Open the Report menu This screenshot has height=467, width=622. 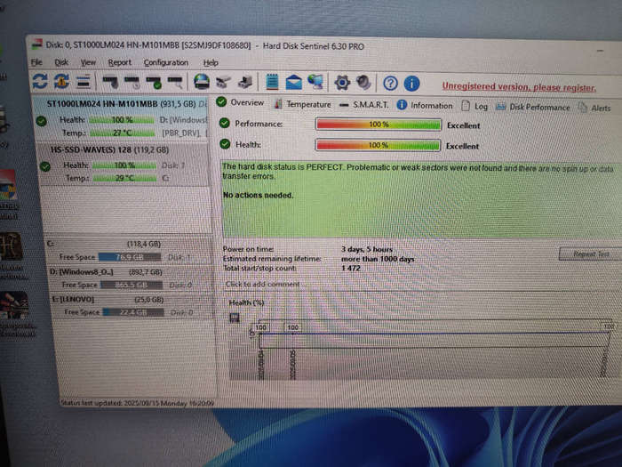(119, 63)
